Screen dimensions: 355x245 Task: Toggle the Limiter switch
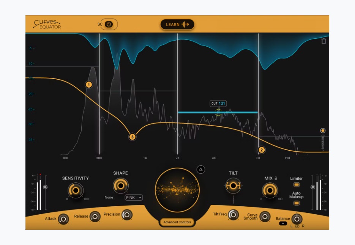(297, 185)
